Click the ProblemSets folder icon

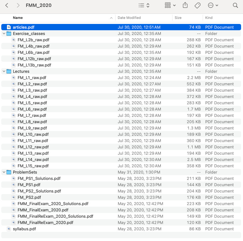pos(9,172)
